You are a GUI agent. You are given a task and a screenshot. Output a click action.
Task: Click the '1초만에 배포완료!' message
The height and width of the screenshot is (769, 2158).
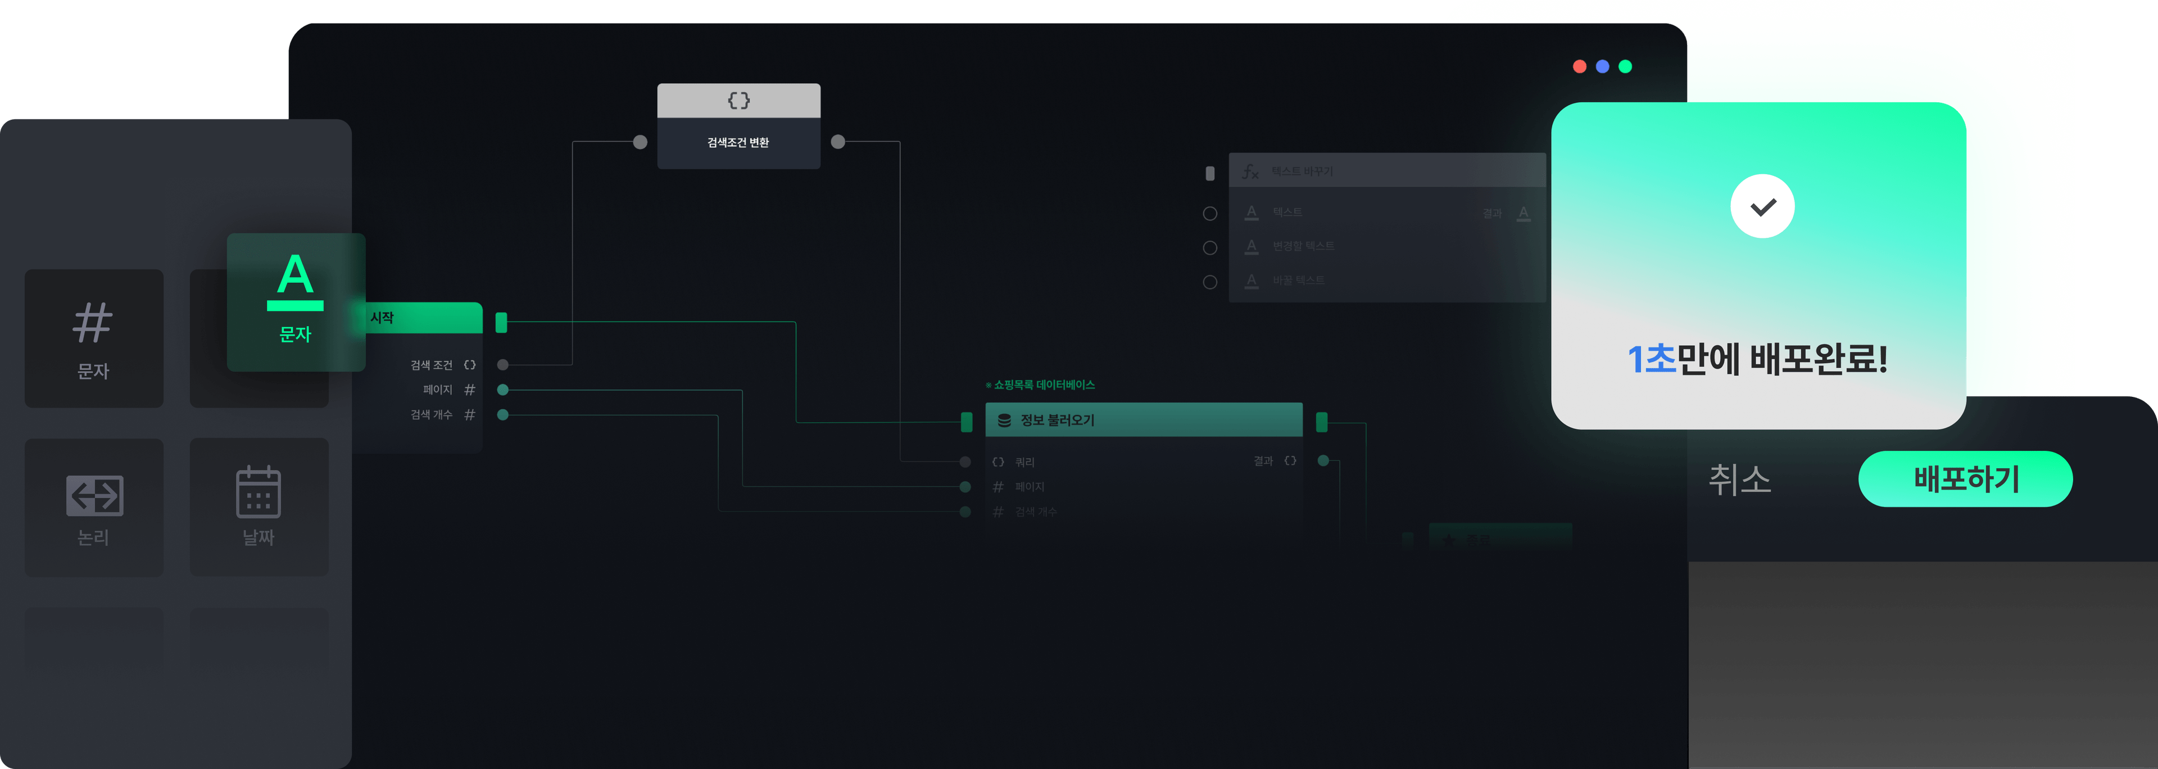(x=1757, y=359)
